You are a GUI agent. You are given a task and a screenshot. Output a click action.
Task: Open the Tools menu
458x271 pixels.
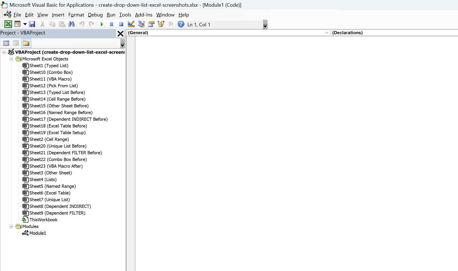tap(125, 15)
